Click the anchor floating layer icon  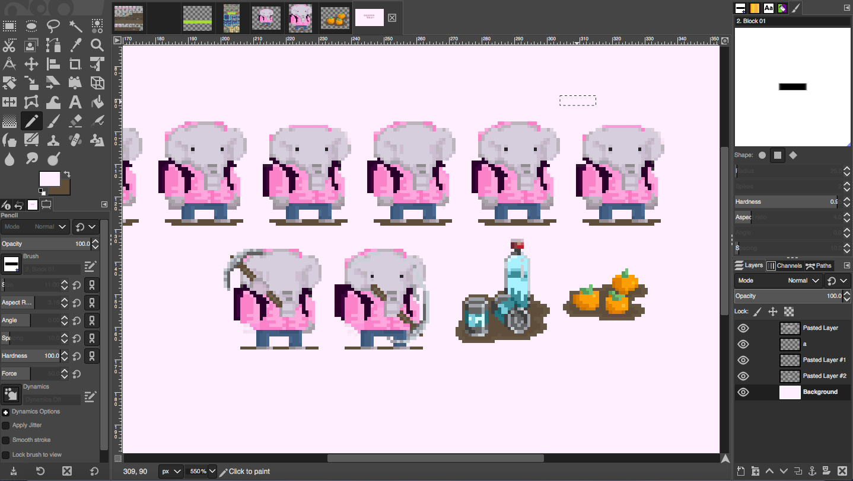(813, 471)
